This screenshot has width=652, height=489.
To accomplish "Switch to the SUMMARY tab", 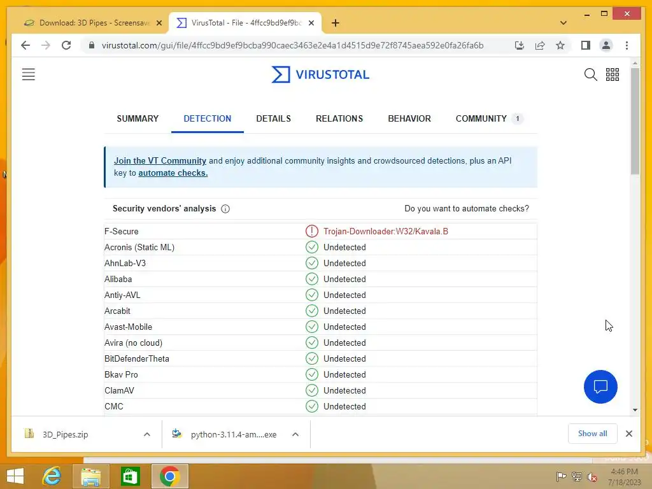I will 138,118.
